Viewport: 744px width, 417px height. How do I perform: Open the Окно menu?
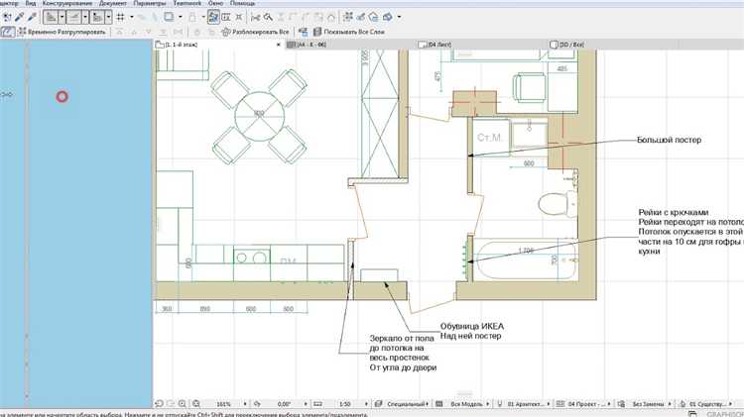(215, 3)
